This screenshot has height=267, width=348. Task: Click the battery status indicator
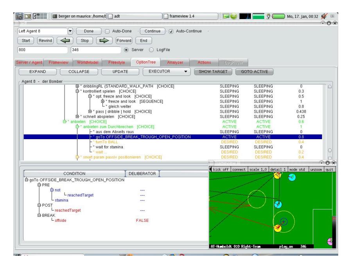coord(278,16)
